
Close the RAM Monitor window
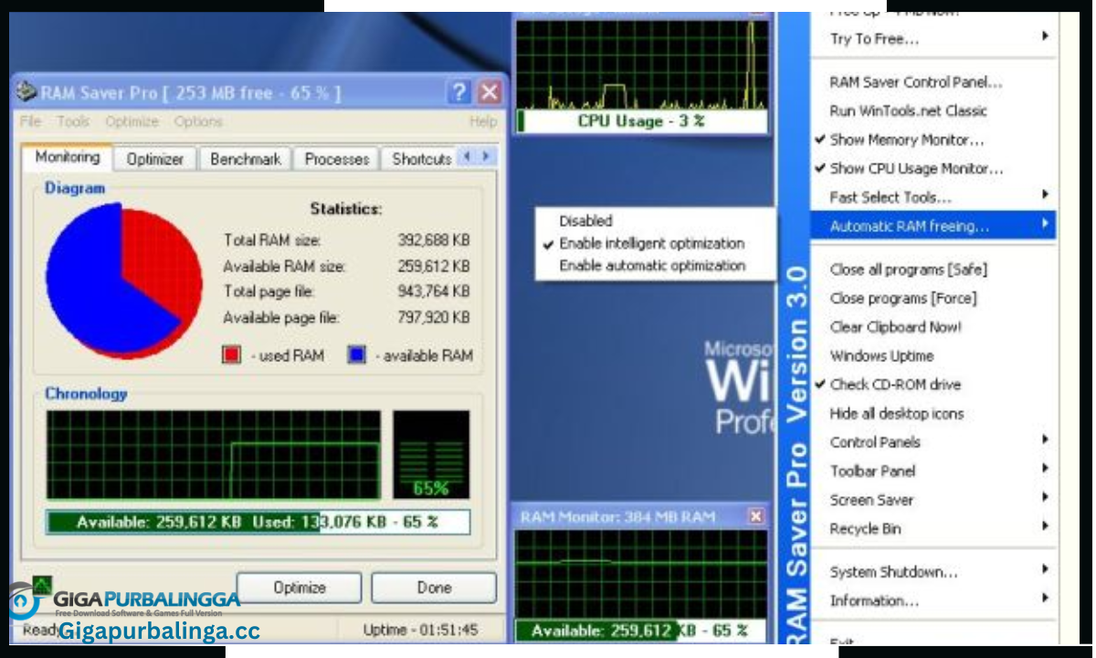756,516
